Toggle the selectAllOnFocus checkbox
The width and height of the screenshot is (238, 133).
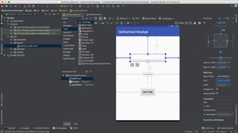[217, 93]
